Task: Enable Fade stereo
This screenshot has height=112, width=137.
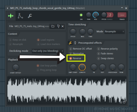Action: click(105, 54)
